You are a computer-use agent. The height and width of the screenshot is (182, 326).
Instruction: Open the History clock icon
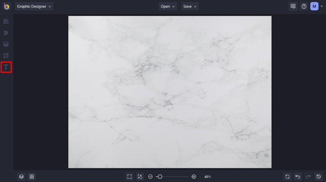(x=318, y=176)
